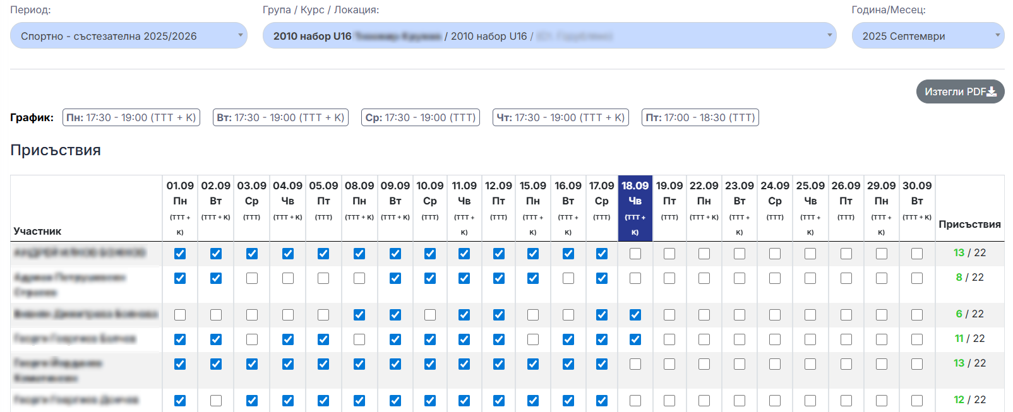This screenshot has height=412, width=1013.
Task: Open the 2025 Септември month dropdown
Action: click(x=927, y=36)
